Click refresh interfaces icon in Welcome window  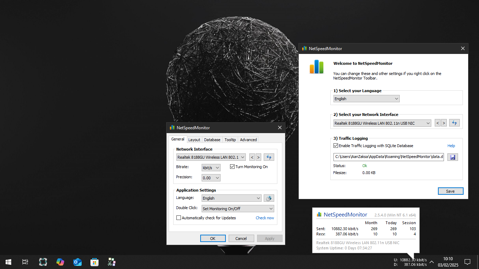(454, 123)
